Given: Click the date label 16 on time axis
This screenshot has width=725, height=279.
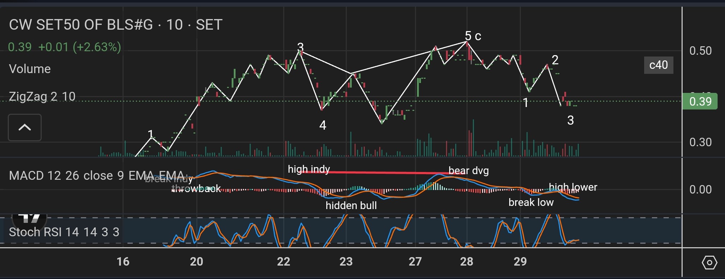Looking at the screenshot, I should tap(123, 262).
